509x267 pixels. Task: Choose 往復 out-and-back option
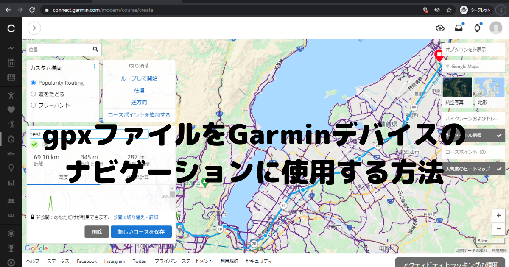[x=139, y=90]
